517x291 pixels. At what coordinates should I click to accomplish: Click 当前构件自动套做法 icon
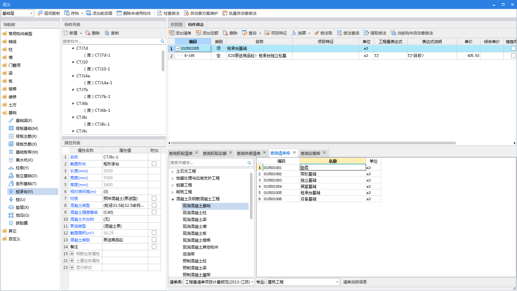pyautogui.click(x=394, y=33)
